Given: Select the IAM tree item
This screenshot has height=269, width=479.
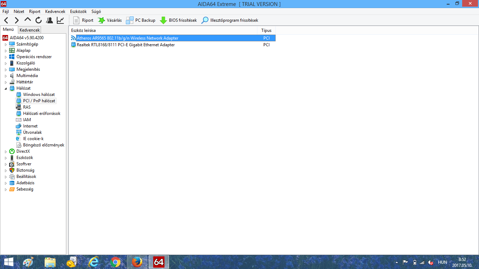Looking at the screenshot, I should pos(23,120).
